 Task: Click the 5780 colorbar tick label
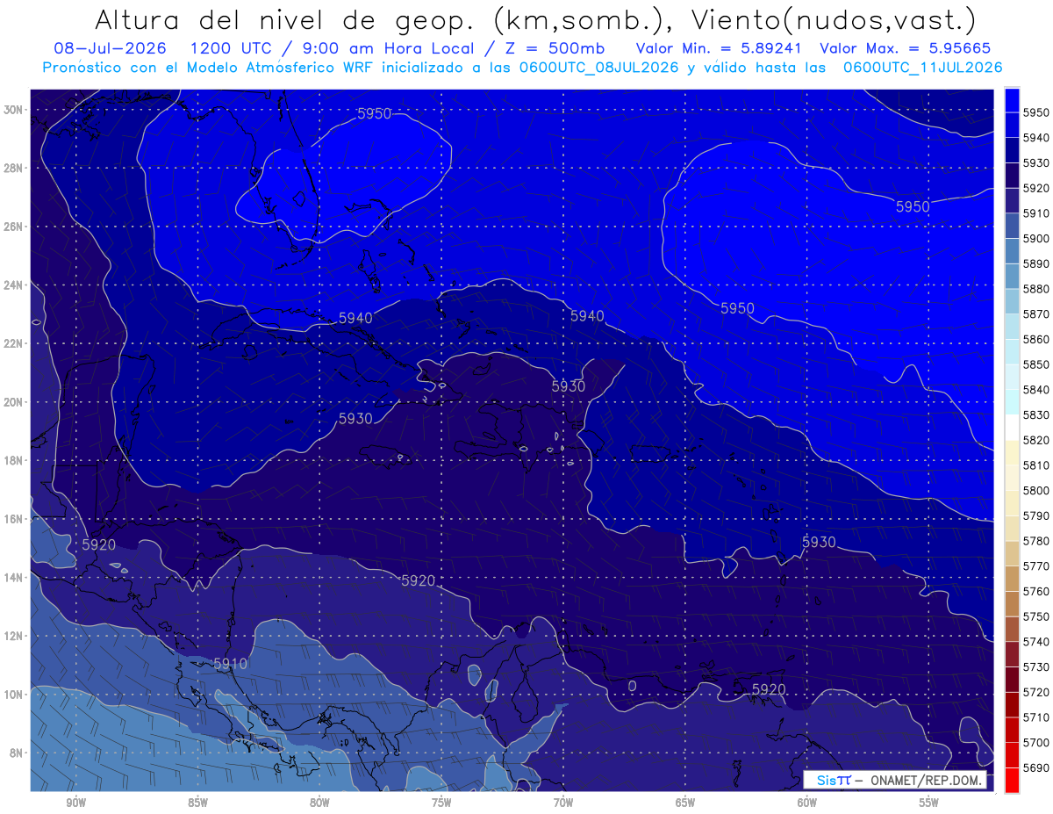coord(1035,540)
